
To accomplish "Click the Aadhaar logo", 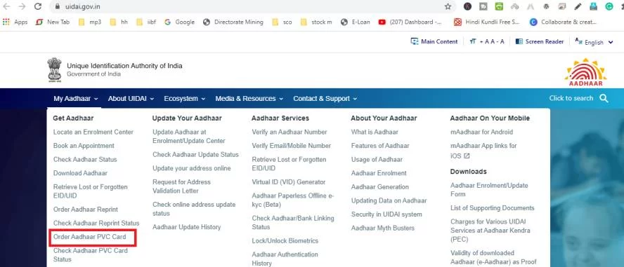I will pyautogui.click(x=585, y=72).
